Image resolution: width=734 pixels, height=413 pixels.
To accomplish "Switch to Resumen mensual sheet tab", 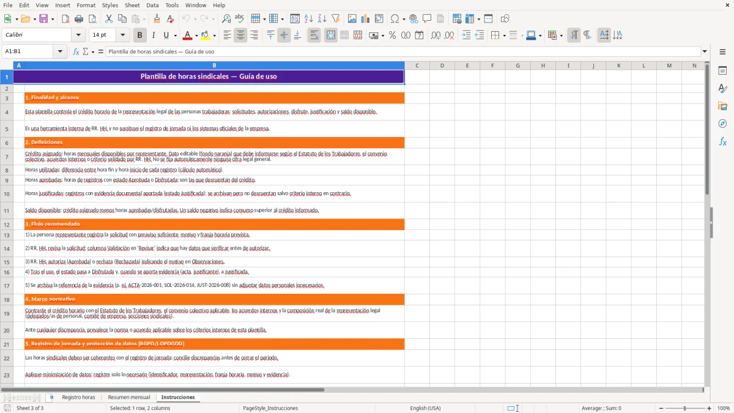I will pyautogui.click(x=129, y=397).
